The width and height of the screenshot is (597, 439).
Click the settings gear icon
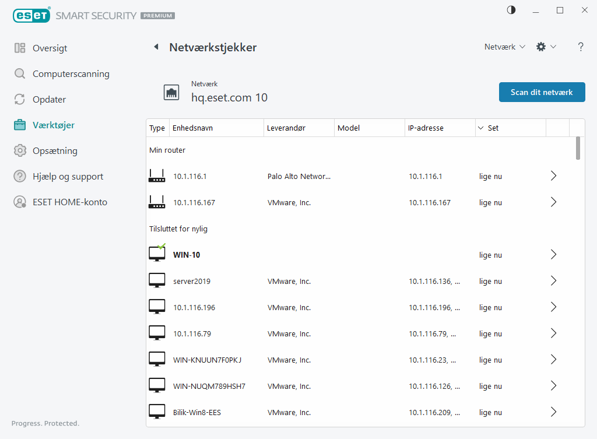tap(541, 47)
